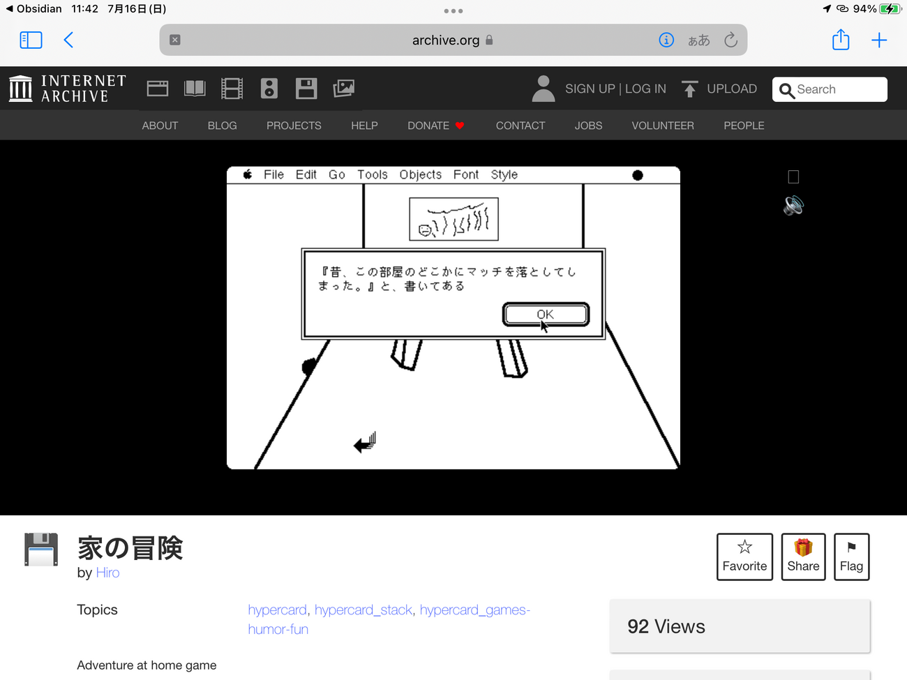Open the HyperCard Tools menu
This screenshot has width=907, height=680.
[x=373, y=174]
